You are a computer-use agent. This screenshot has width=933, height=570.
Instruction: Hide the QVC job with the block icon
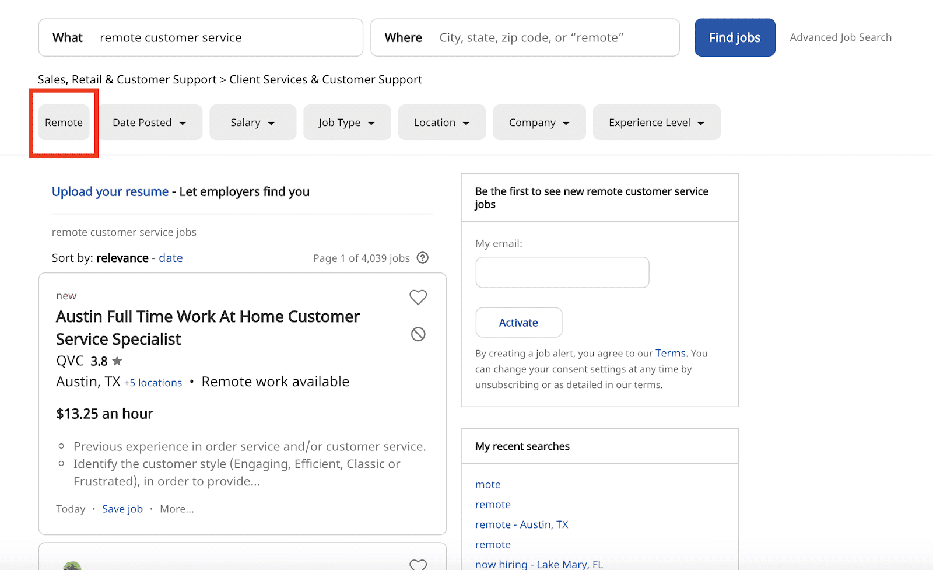click(418, 334)
